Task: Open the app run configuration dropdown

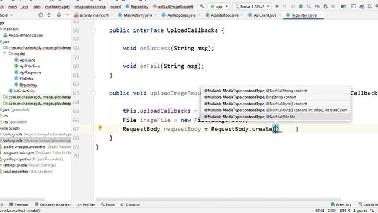Action: tap(219, 7)
